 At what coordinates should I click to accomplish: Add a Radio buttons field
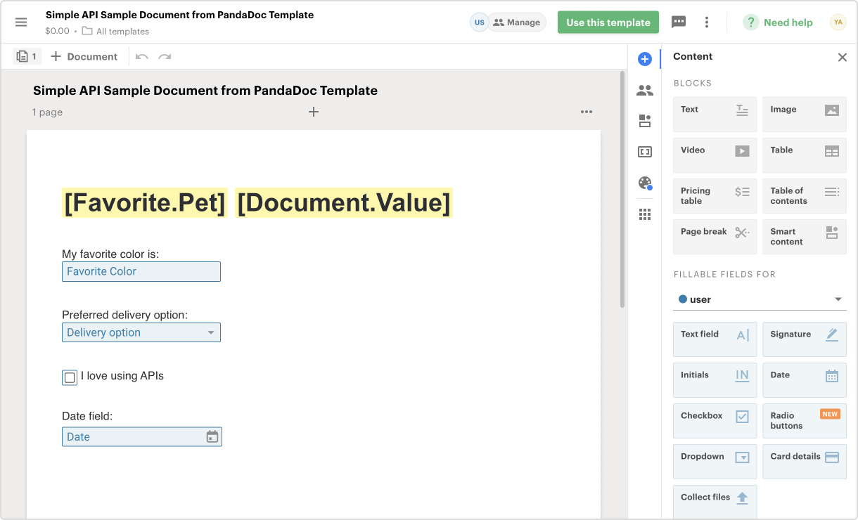click(x=805, y=421)
